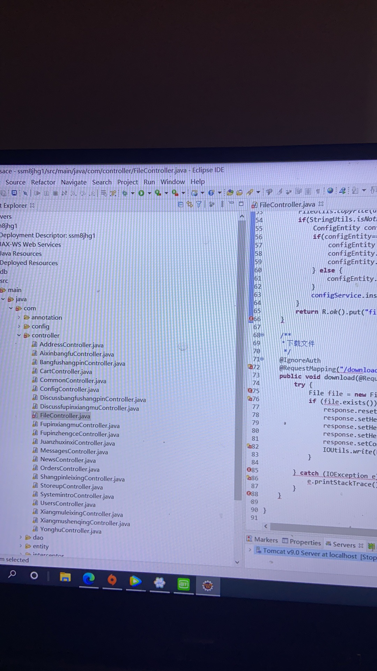Toggle fold marker at line 71

point(262,359)
